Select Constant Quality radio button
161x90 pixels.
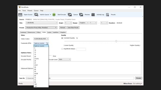pyautogui.click(x=62, y=38)
